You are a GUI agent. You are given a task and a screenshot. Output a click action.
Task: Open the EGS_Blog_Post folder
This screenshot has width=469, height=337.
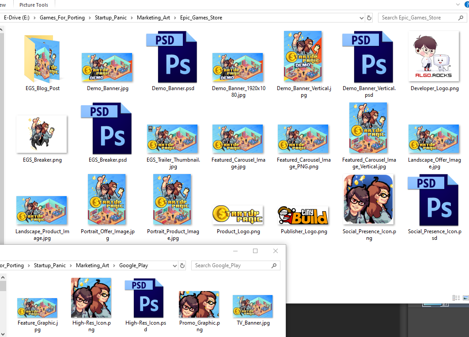click(x=42, y=57)
